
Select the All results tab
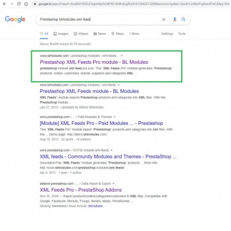pos(44,34)
